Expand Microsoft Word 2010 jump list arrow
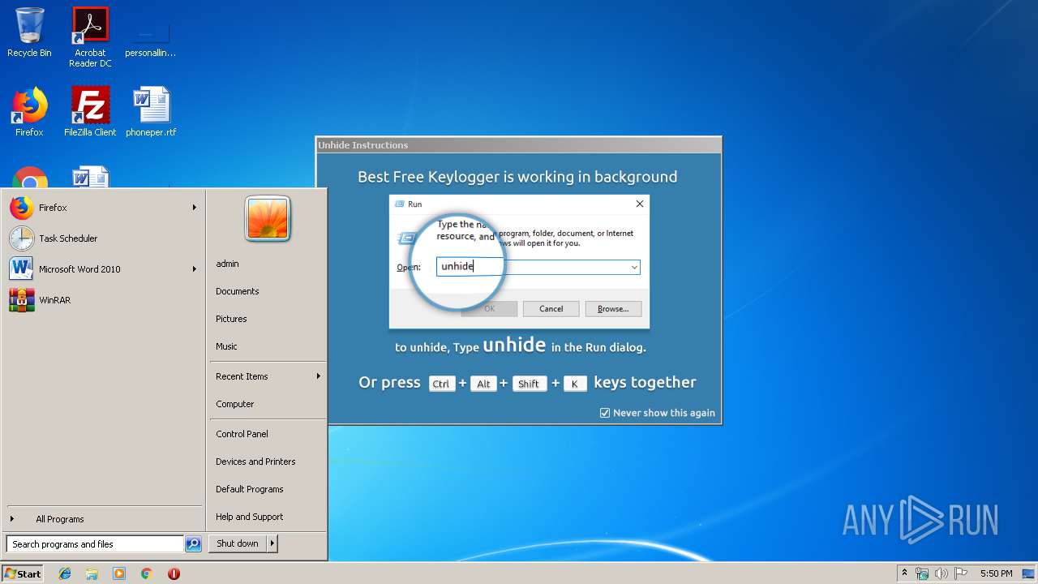 click(195, 269)
